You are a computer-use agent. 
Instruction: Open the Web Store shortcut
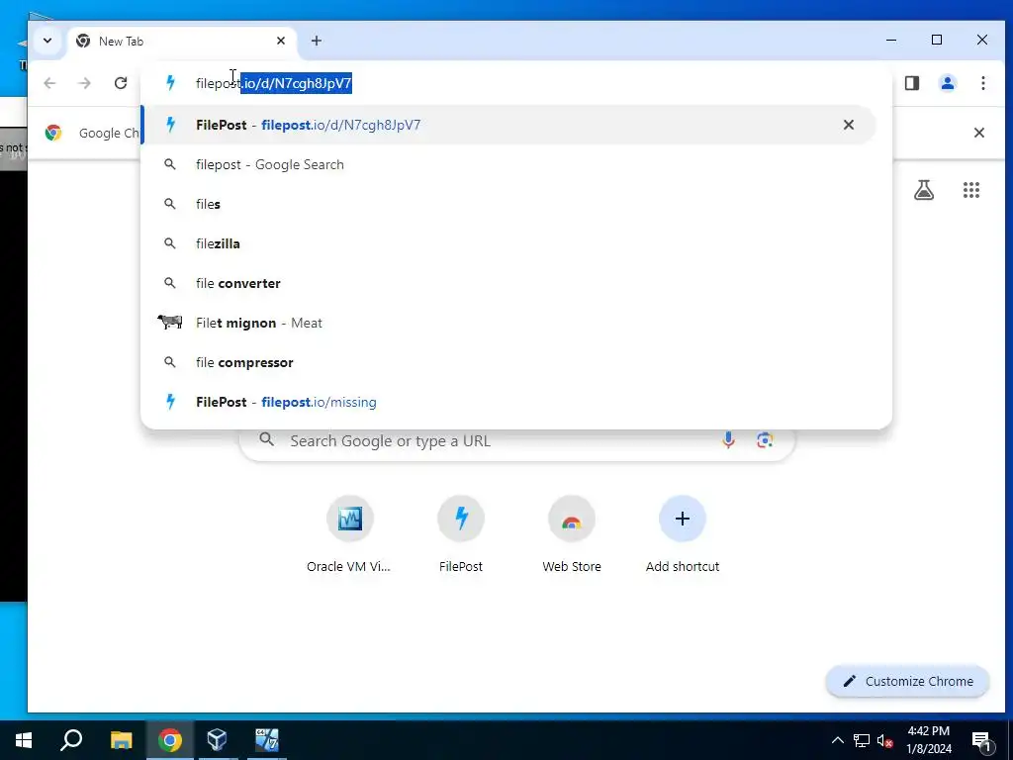tap(572, 535)
